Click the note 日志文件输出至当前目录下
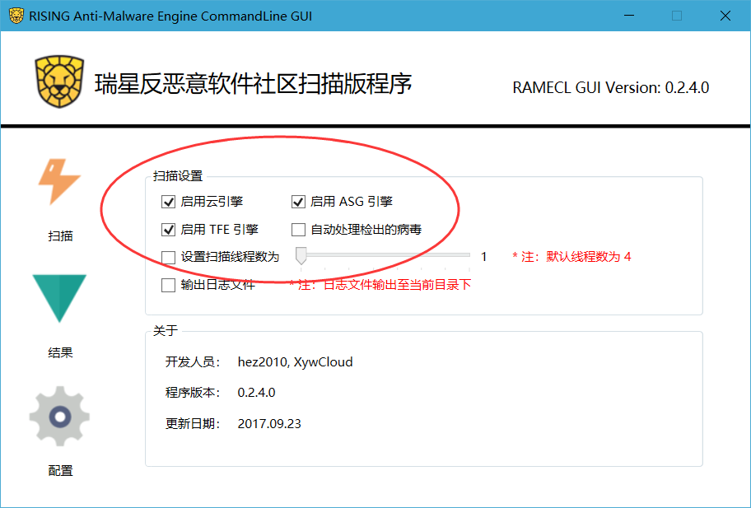751x508 pixels. pos(380,285)
